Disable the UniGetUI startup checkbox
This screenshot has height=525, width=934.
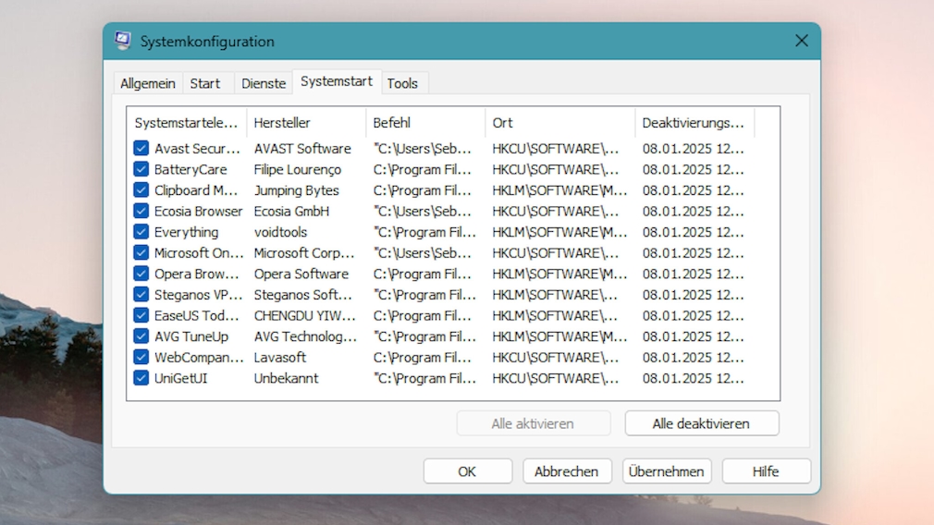coord(141,378)
